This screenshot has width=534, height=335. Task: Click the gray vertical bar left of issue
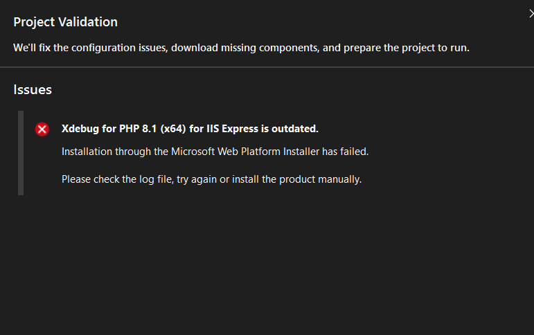[x=21, y=152]
